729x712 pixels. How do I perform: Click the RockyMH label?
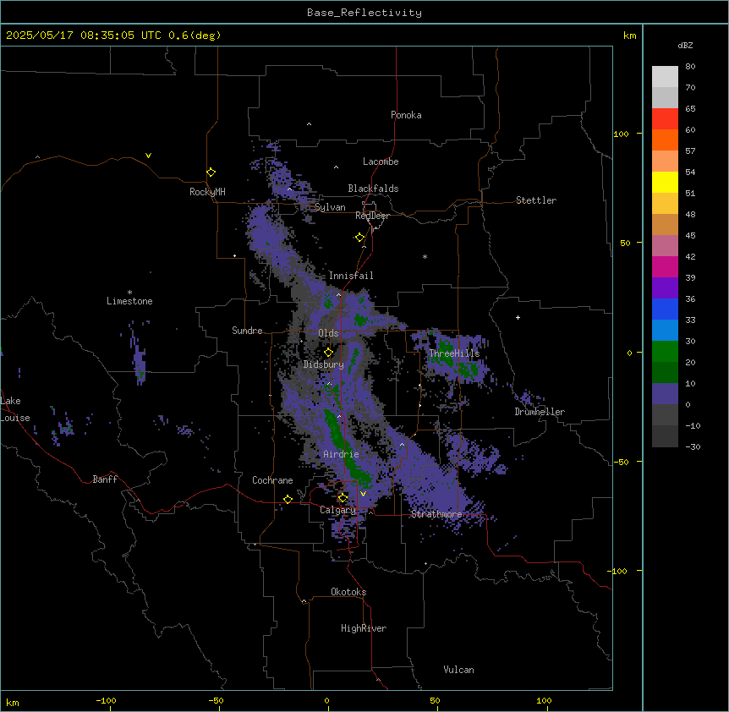[207, 192]
